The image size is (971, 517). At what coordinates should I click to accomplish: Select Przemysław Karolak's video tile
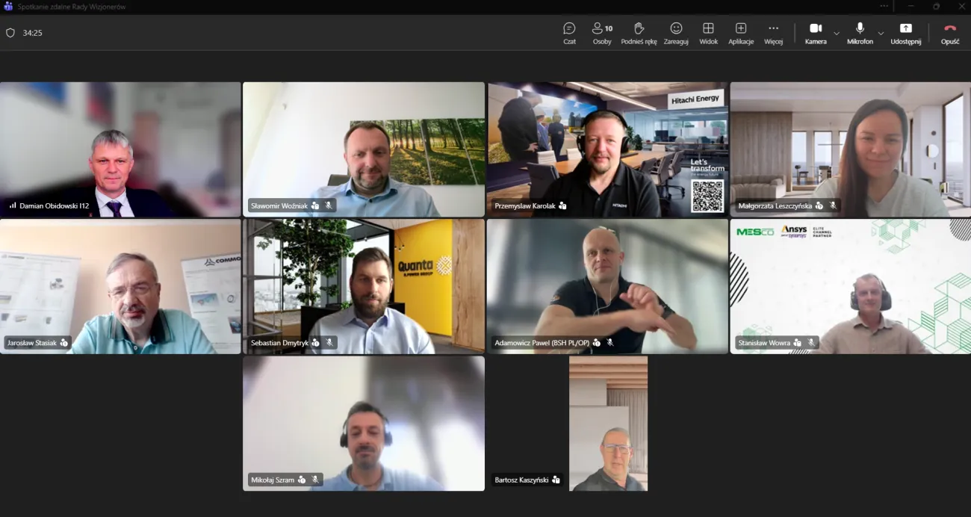pyautogui.click(x=607, y=149)
